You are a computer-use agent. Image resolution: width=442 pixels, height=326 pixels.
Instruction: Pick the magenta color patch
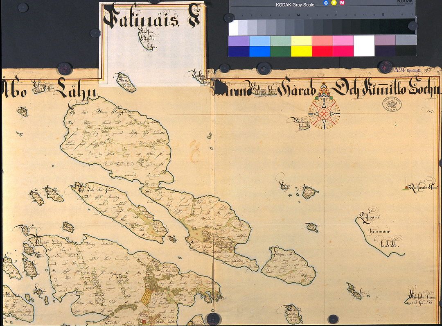(343, 51)
